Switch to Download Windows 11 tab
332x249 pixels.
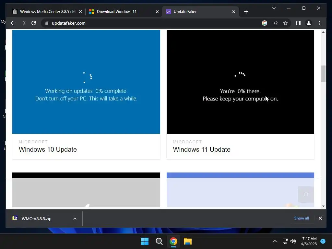pos(124,12)
